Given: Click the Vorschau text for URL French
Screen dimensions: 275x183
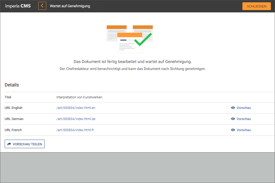Looking at the screenshot, I should click(244, 130).
